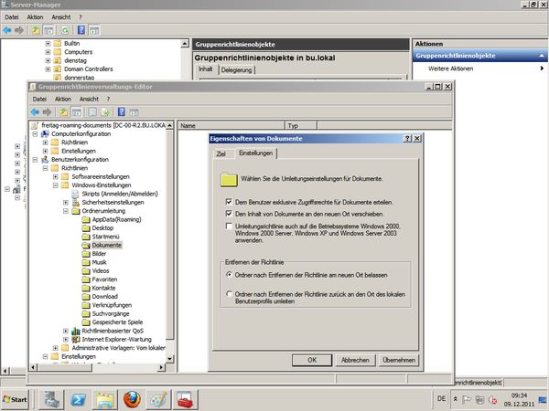549x411 pixels.
Task: Click the blue Help icon in the editor toolbar
Action: 121,111
